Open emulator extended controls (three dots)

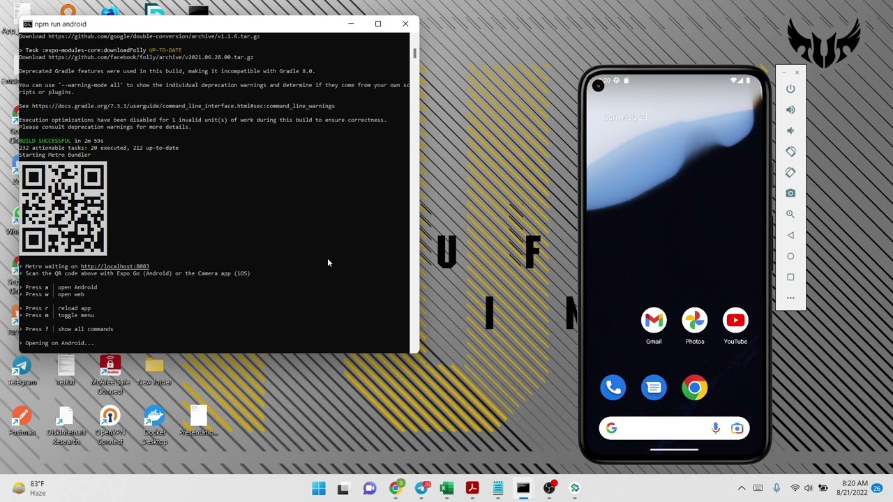790,298
